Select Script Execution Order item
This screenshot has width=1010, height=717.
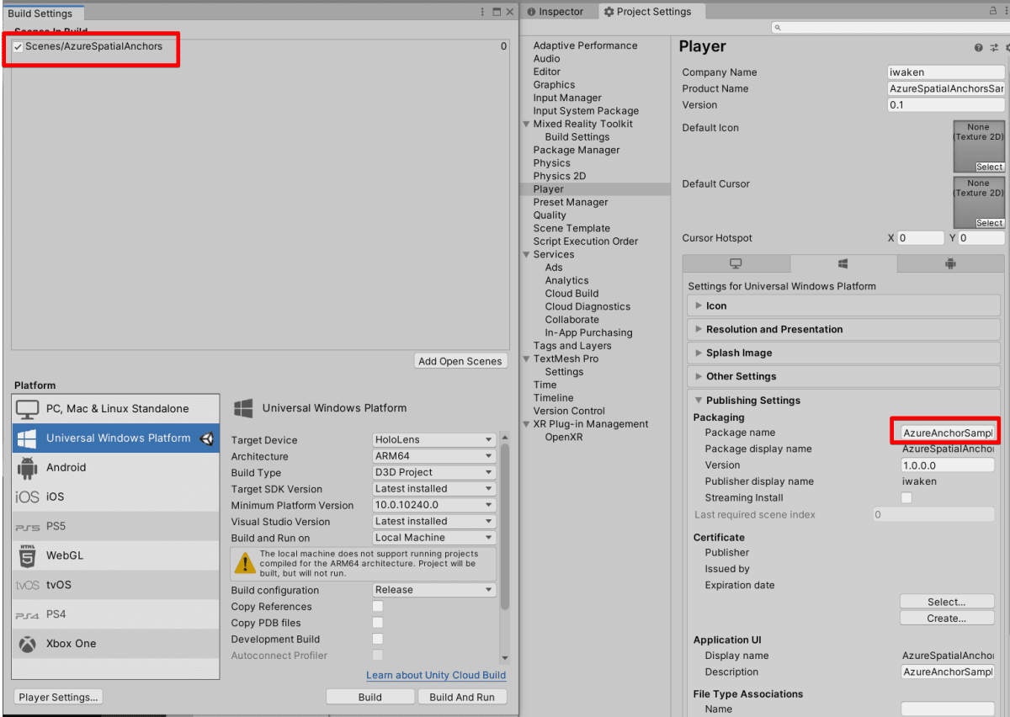point(586,242)
